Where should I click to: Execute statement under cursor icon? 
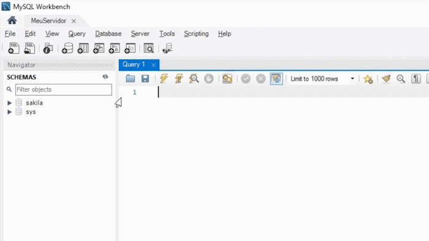click(x=179, y=79)
